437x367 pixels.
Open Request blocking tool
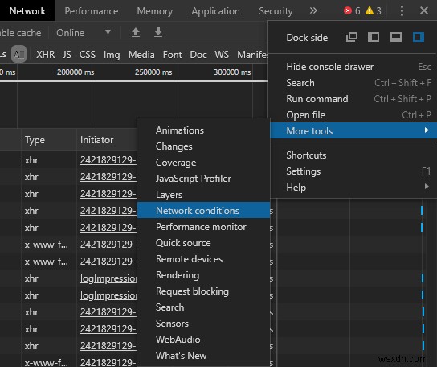pyautogui.click(x=203, y=291)
